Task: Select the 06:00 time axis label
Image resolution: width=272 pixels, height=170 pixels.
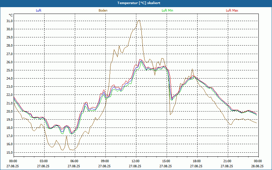Action: (x=74, y=161)
